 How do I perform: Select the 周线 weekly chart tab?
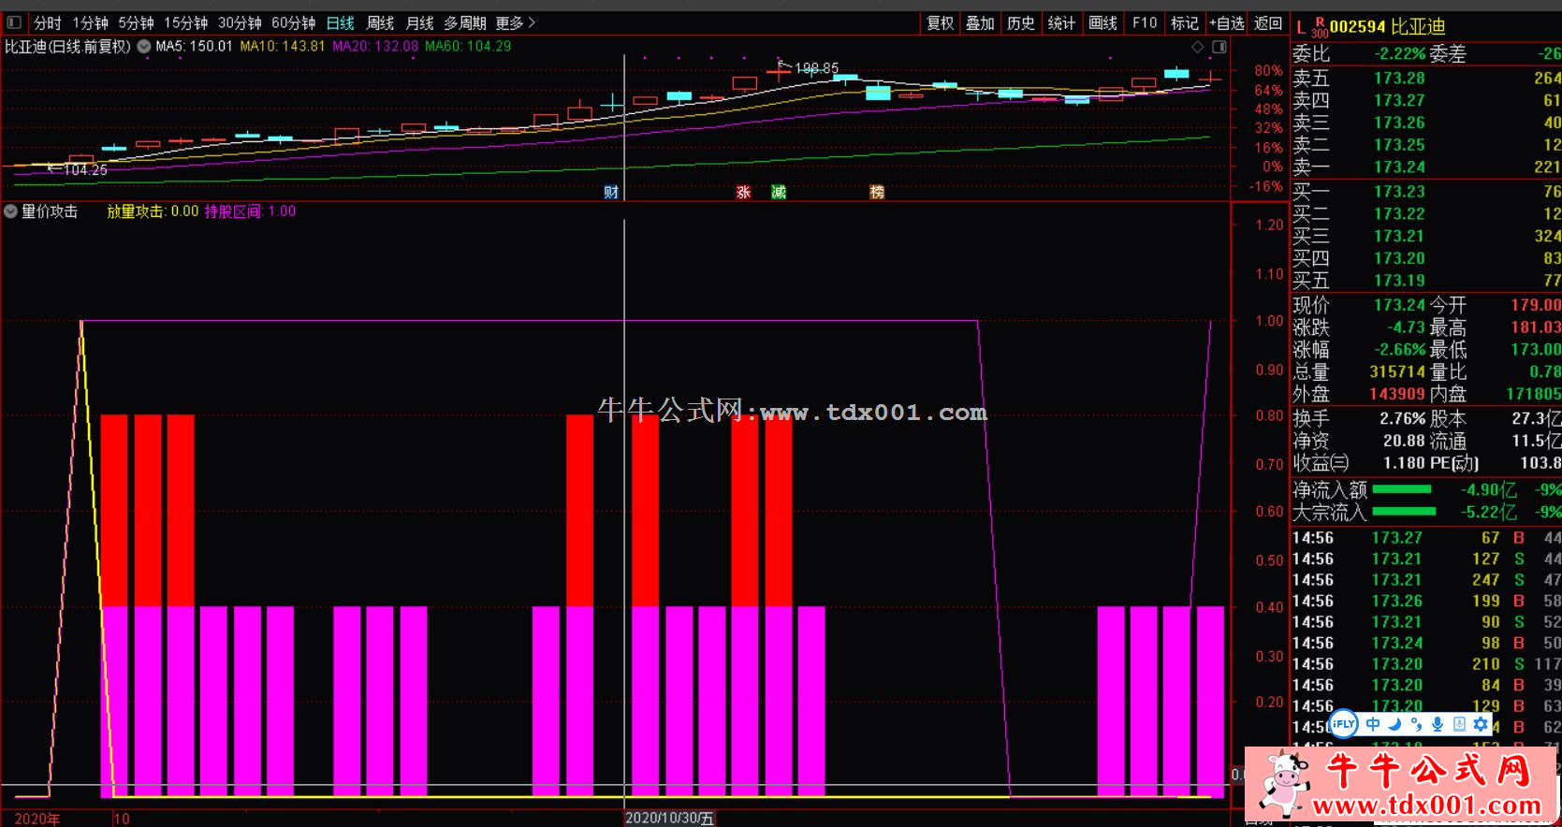tap(380, 22)
